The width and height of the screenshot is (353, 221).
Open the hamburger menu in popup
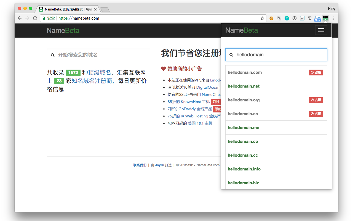point(321,30)
